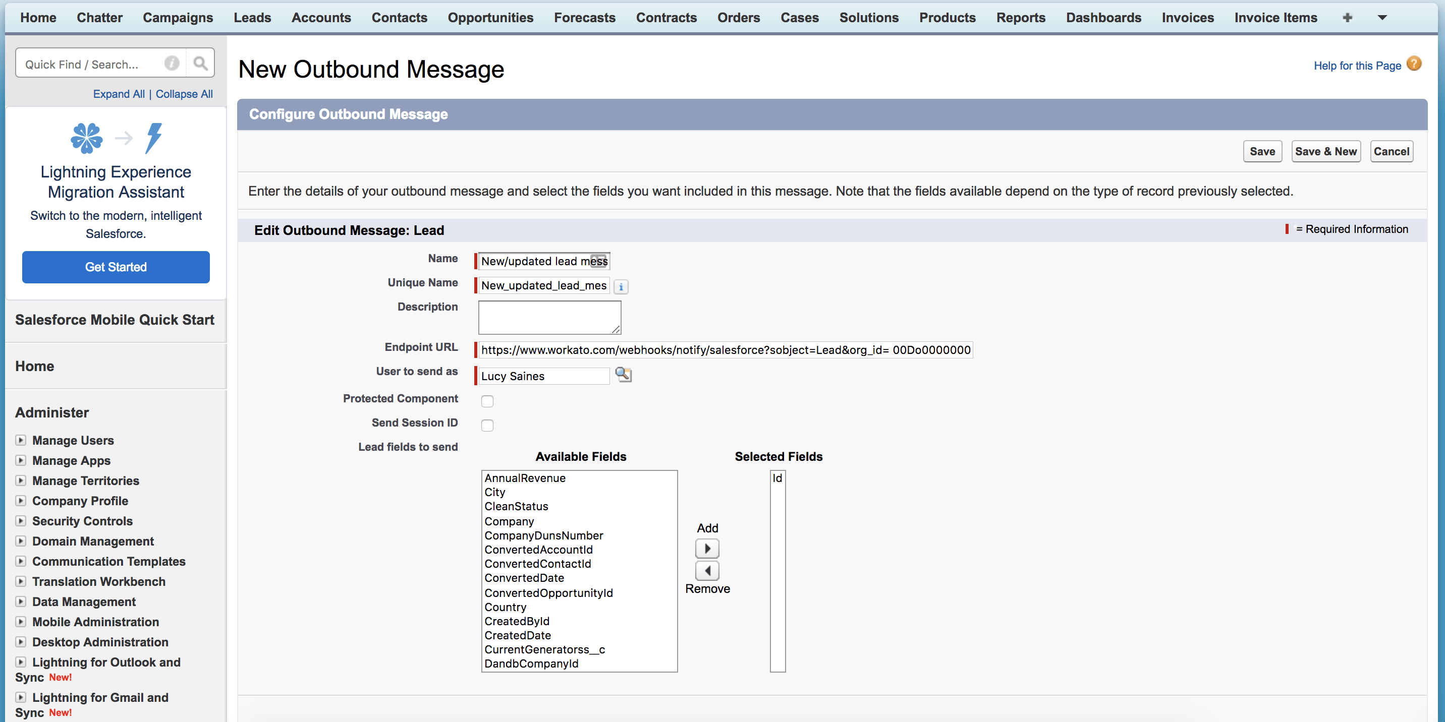Expand Lightning for Outlook and Sync
Viewport: 1445px width, 722px height.
(x=21, y=662)
